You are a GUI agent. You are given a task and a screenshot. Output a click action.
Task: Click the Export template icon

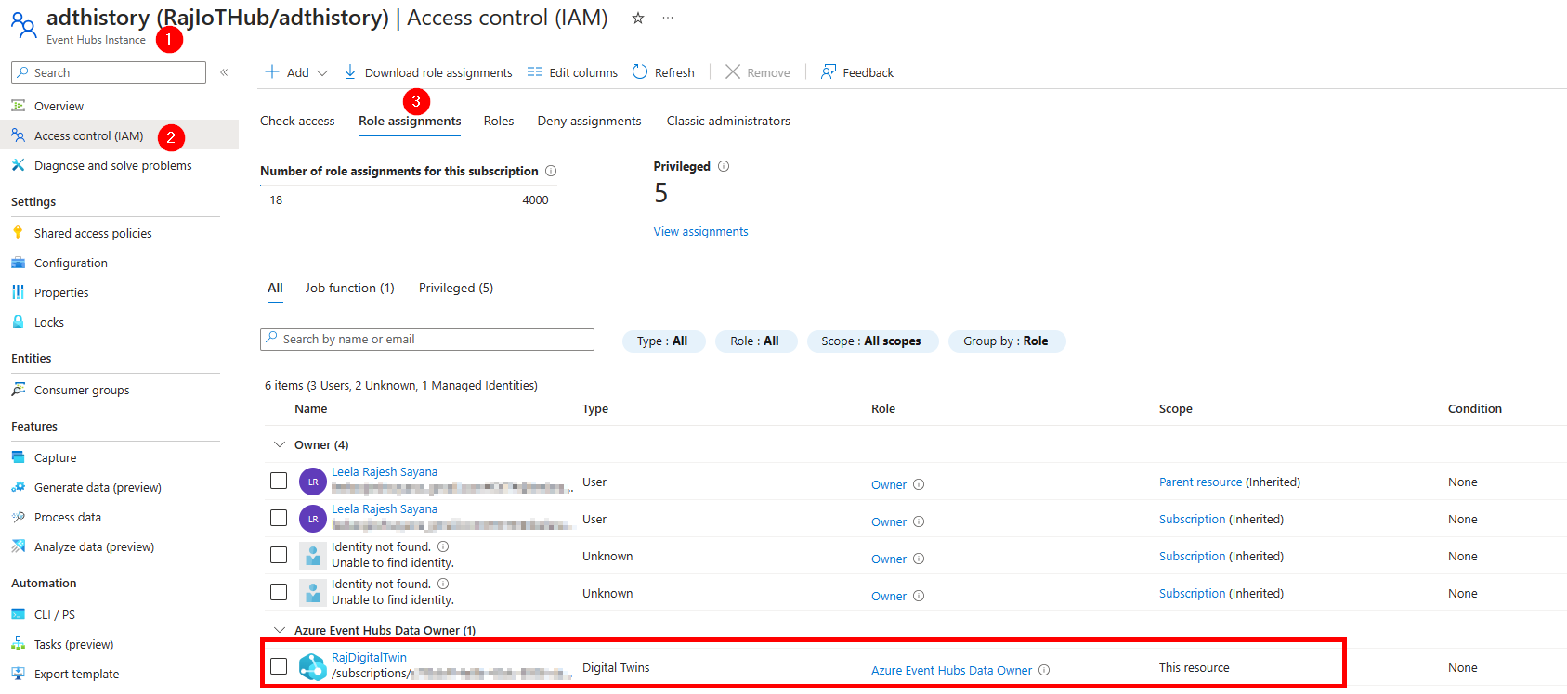(18, 674)
